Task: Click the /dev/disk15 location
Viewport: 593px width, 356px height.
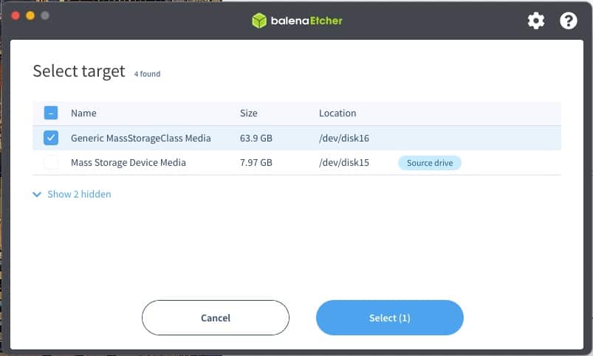Action: coord(344,163)
